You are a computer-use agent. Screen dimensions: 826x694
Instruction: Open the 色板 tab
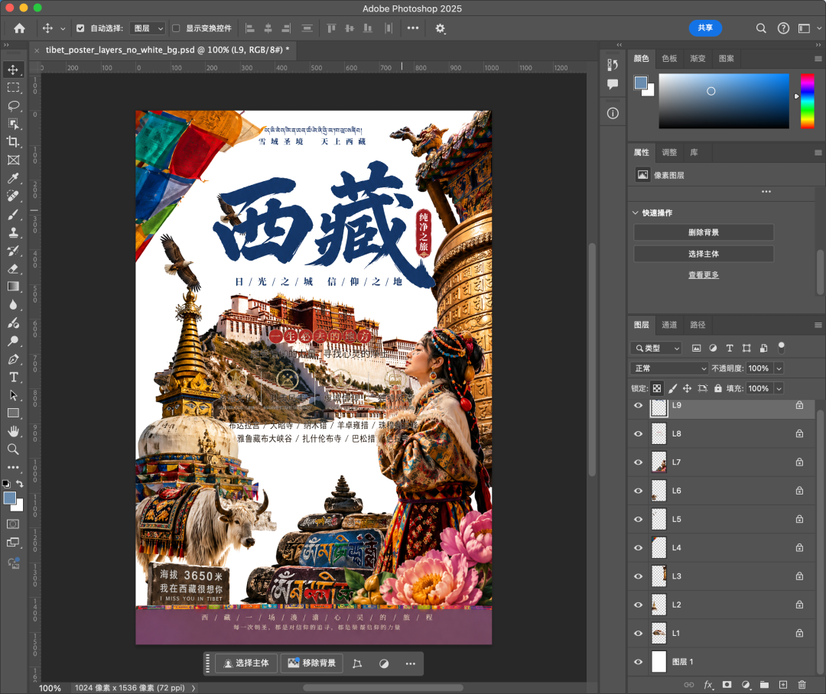669,59
